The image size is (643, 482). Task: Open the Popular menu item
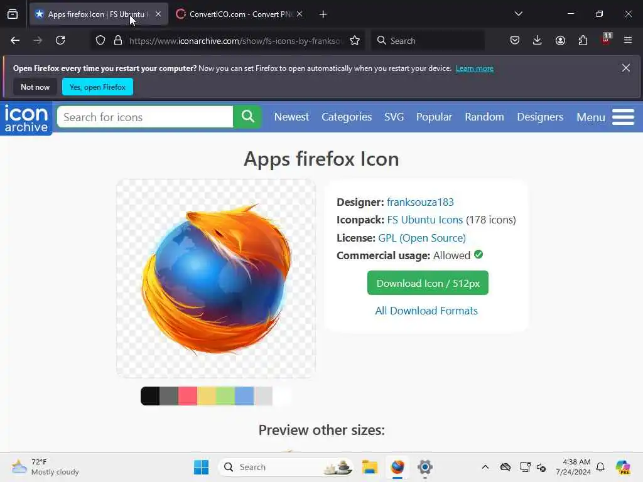point(435,117)
